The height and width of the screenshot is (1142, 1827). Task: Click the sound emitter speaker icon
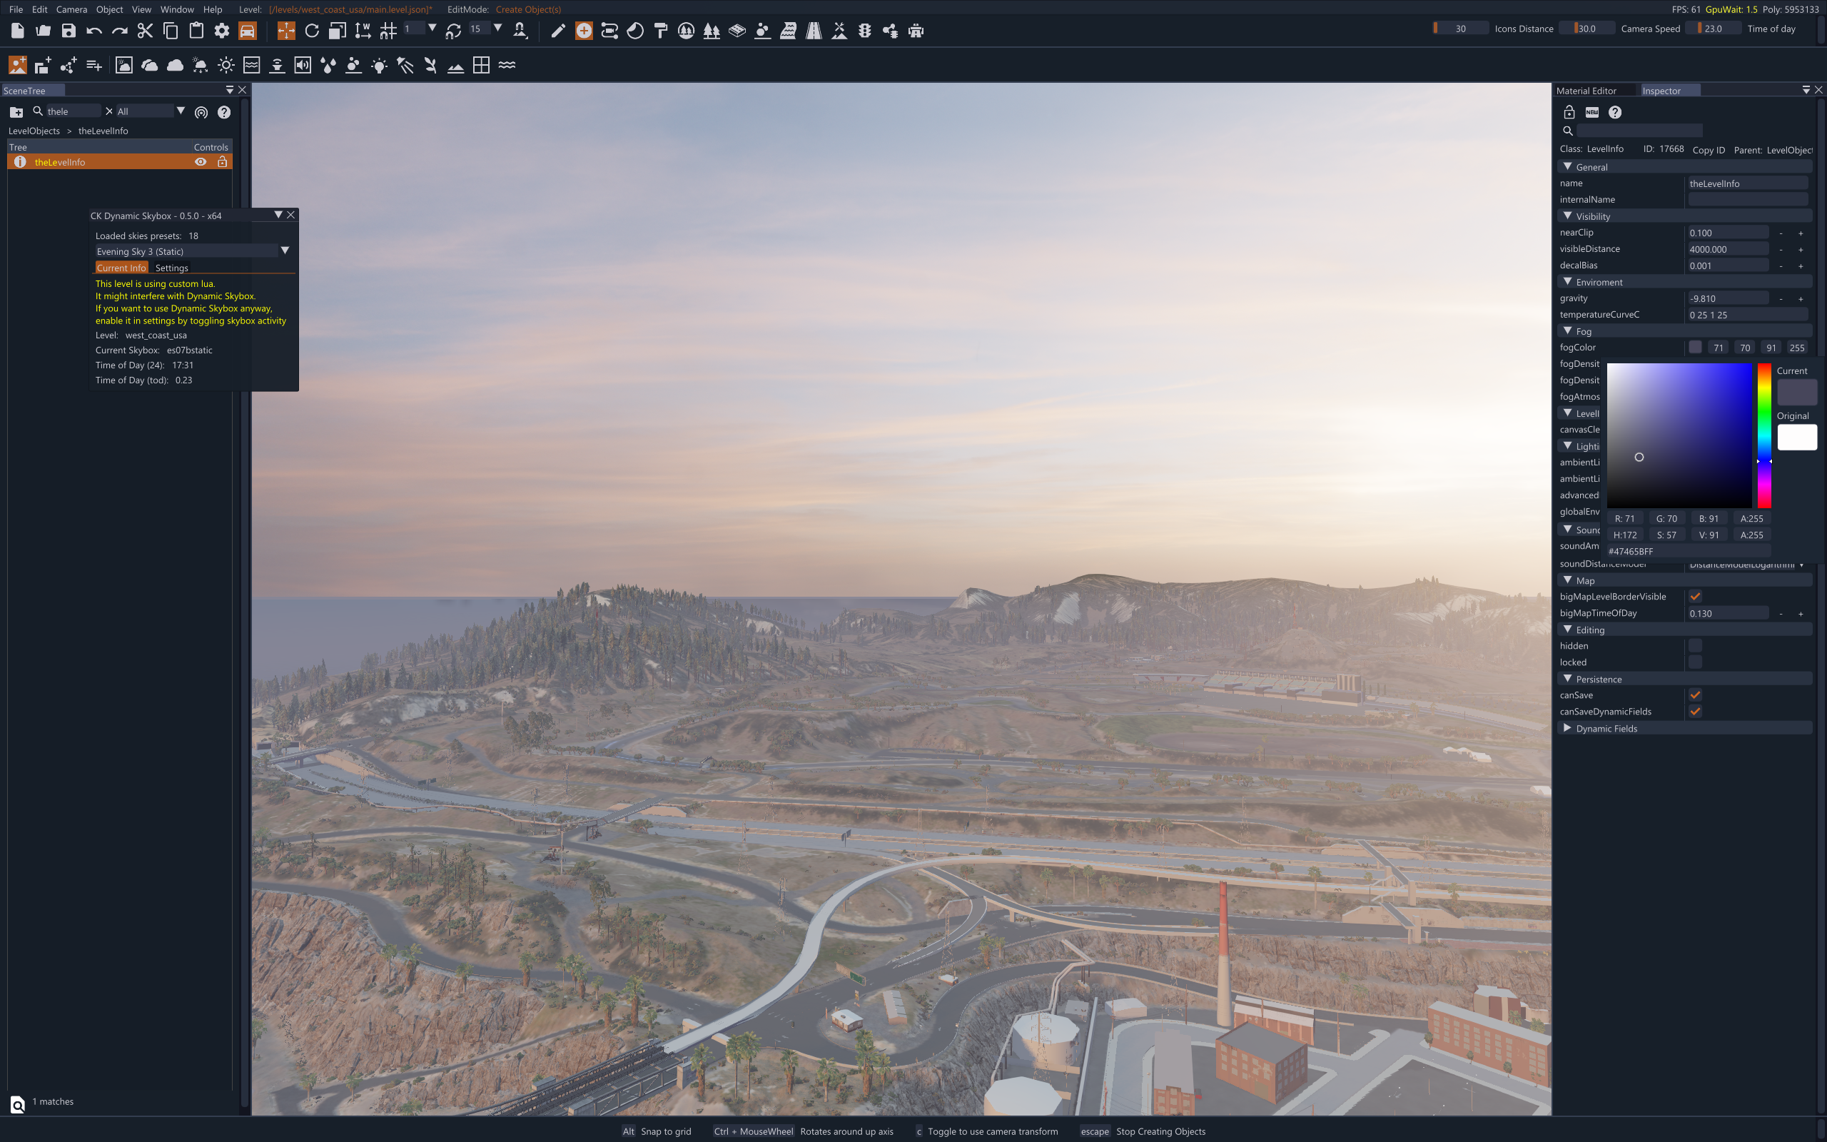pyautogui.click(x=303, y=66)
